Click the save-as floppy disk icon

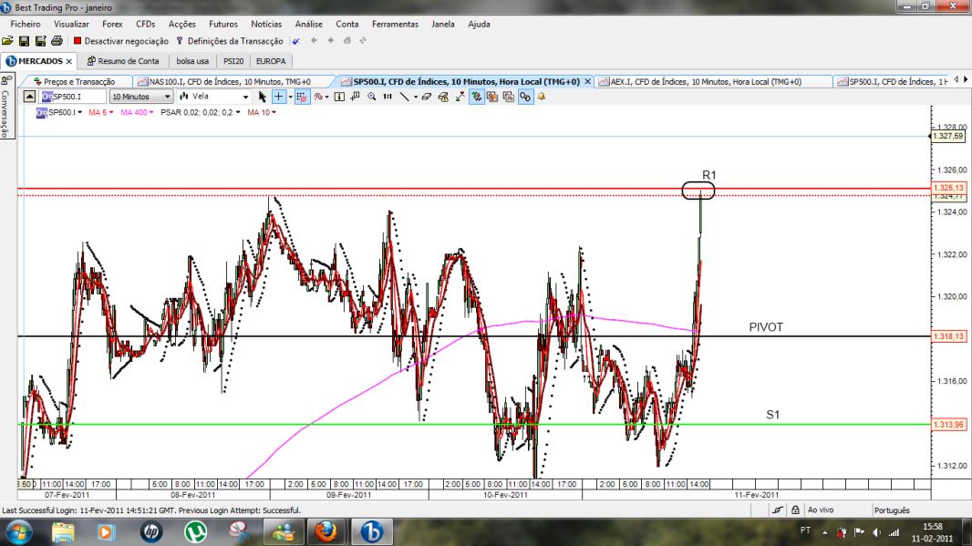40,41
